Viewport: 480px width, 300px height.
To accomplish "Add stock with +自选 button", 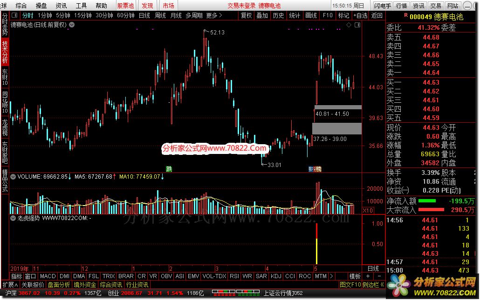I will click(360, 15).
